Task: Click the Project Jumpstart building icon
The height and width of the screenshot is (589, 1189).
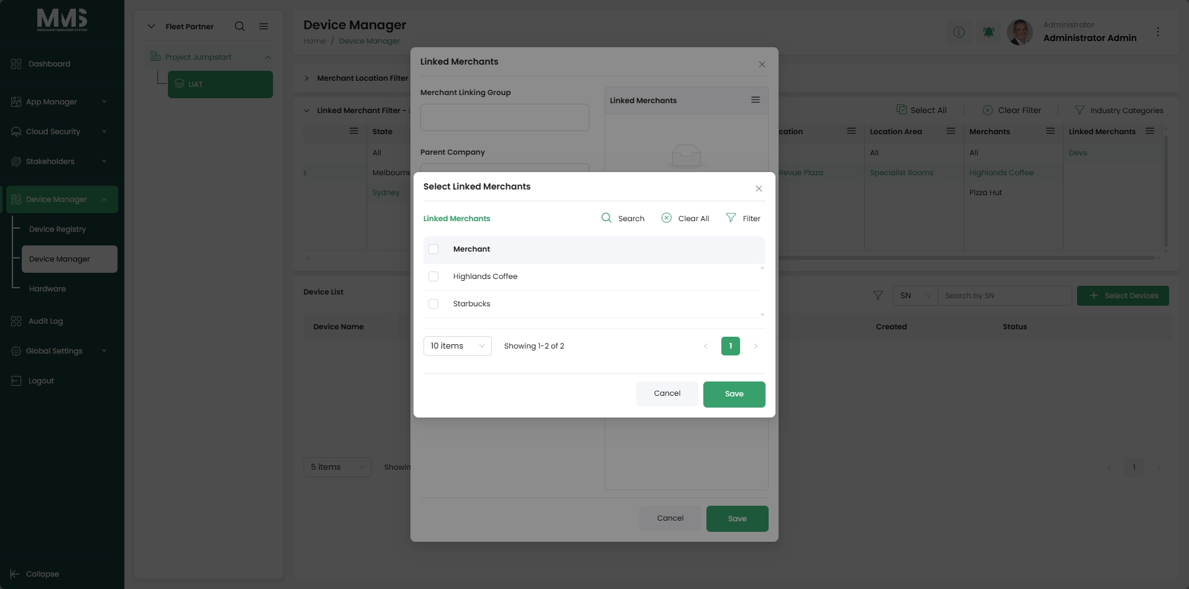Action: (155, 57)
